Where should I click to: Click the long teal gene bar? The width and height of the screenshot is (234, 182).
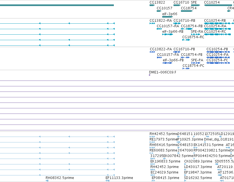57,5
